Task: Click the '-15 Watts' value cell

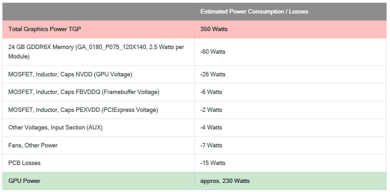Action: point(213,163)
